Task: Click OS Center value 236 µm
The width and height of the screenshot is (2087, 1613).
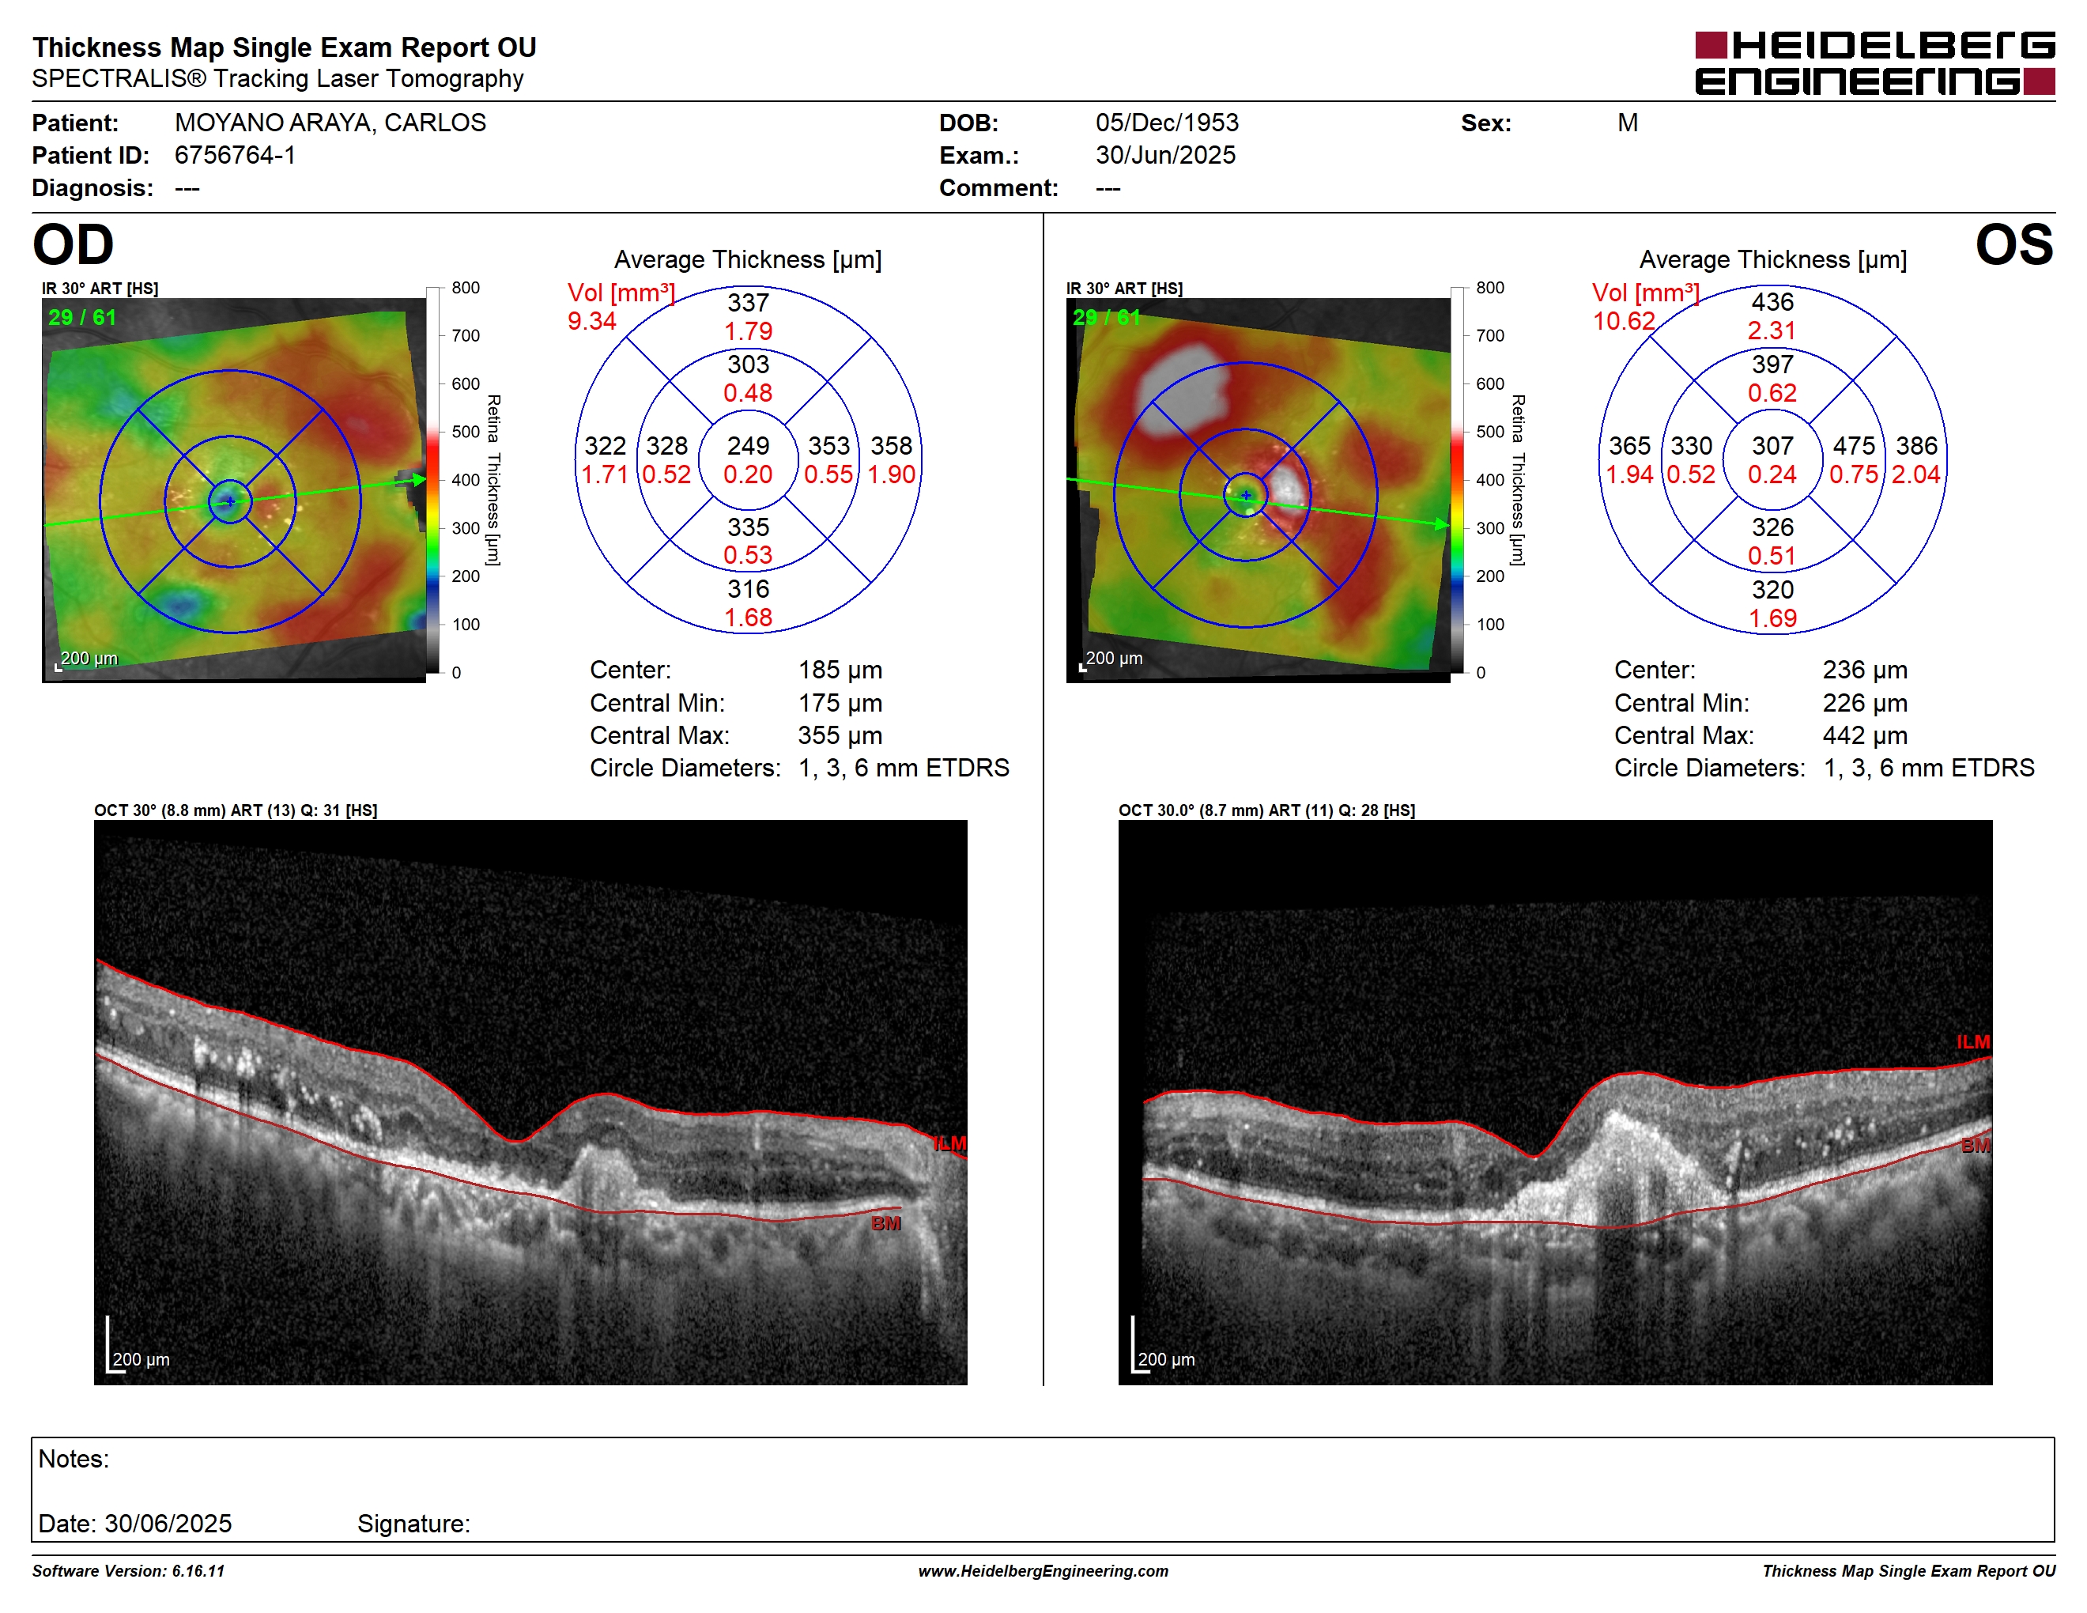Action: click(1864, 670)
